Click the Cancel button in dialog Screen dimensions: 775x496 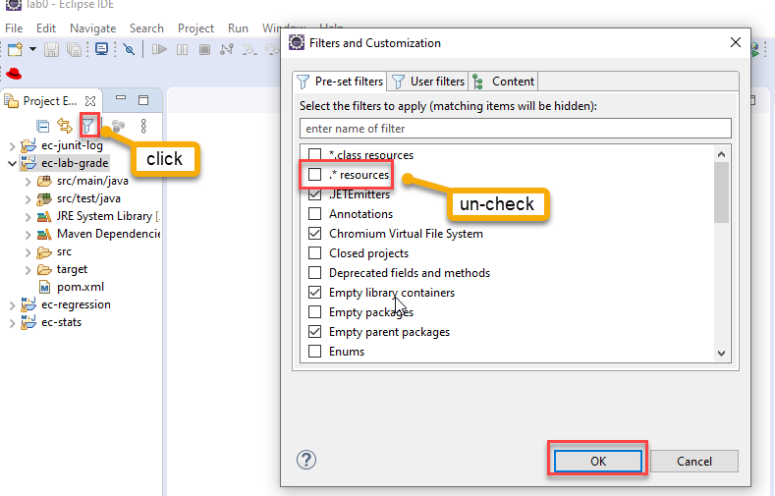click(693, 461)
